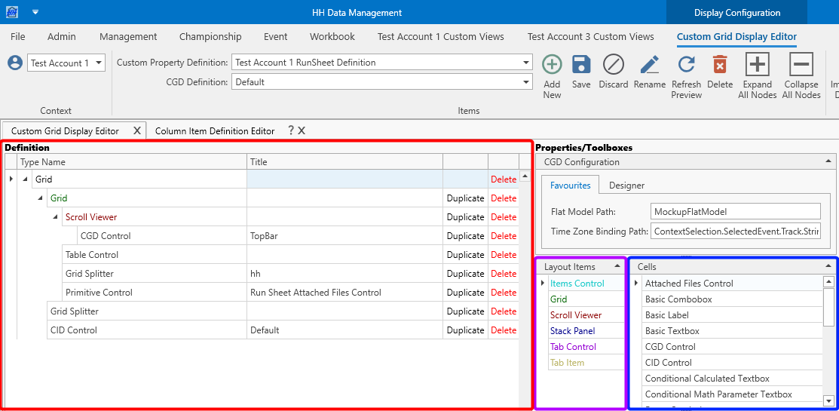Duplicate the Scroll Viewer row
The image size is (839, 411).
(x=465, y=216)
